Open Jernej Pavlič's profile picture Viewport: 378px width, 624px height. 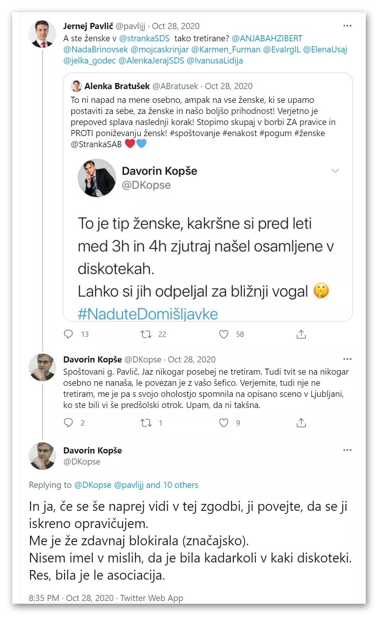(42, 34)
